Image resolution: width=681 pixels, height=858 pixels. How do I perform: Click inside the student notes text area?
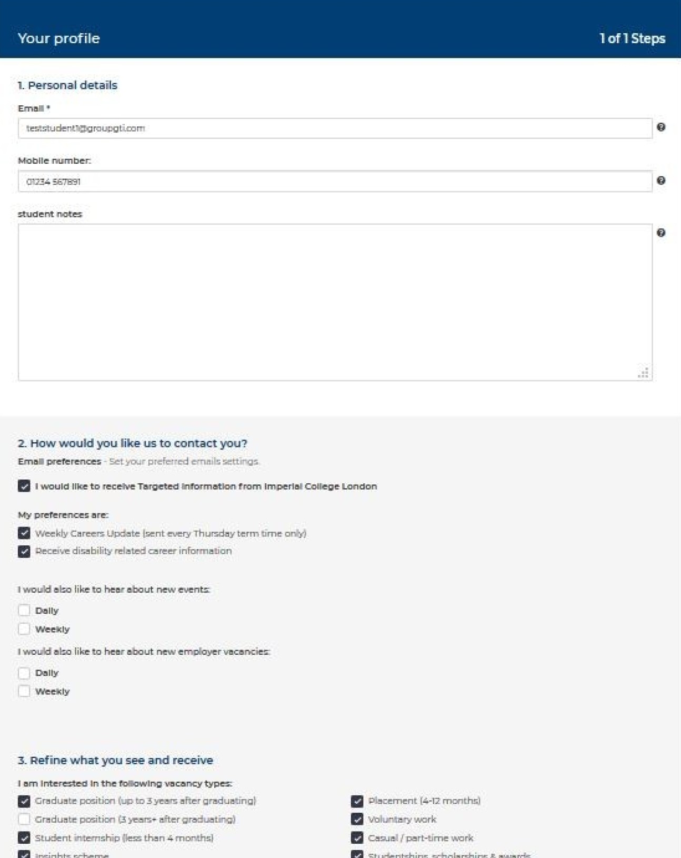click(335, 302)
